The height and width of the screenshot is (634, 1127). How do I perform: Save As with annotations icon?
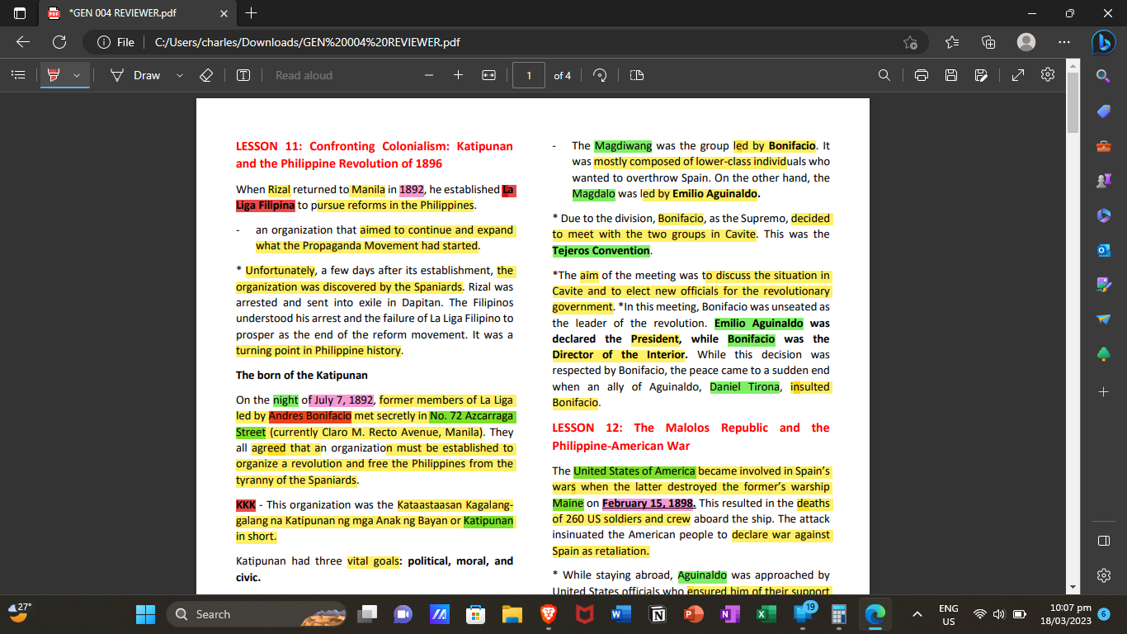tap(981, 75)
